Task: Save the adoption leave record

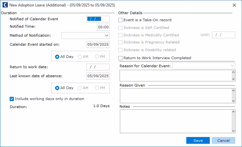Action: click(x=198, y=141)
